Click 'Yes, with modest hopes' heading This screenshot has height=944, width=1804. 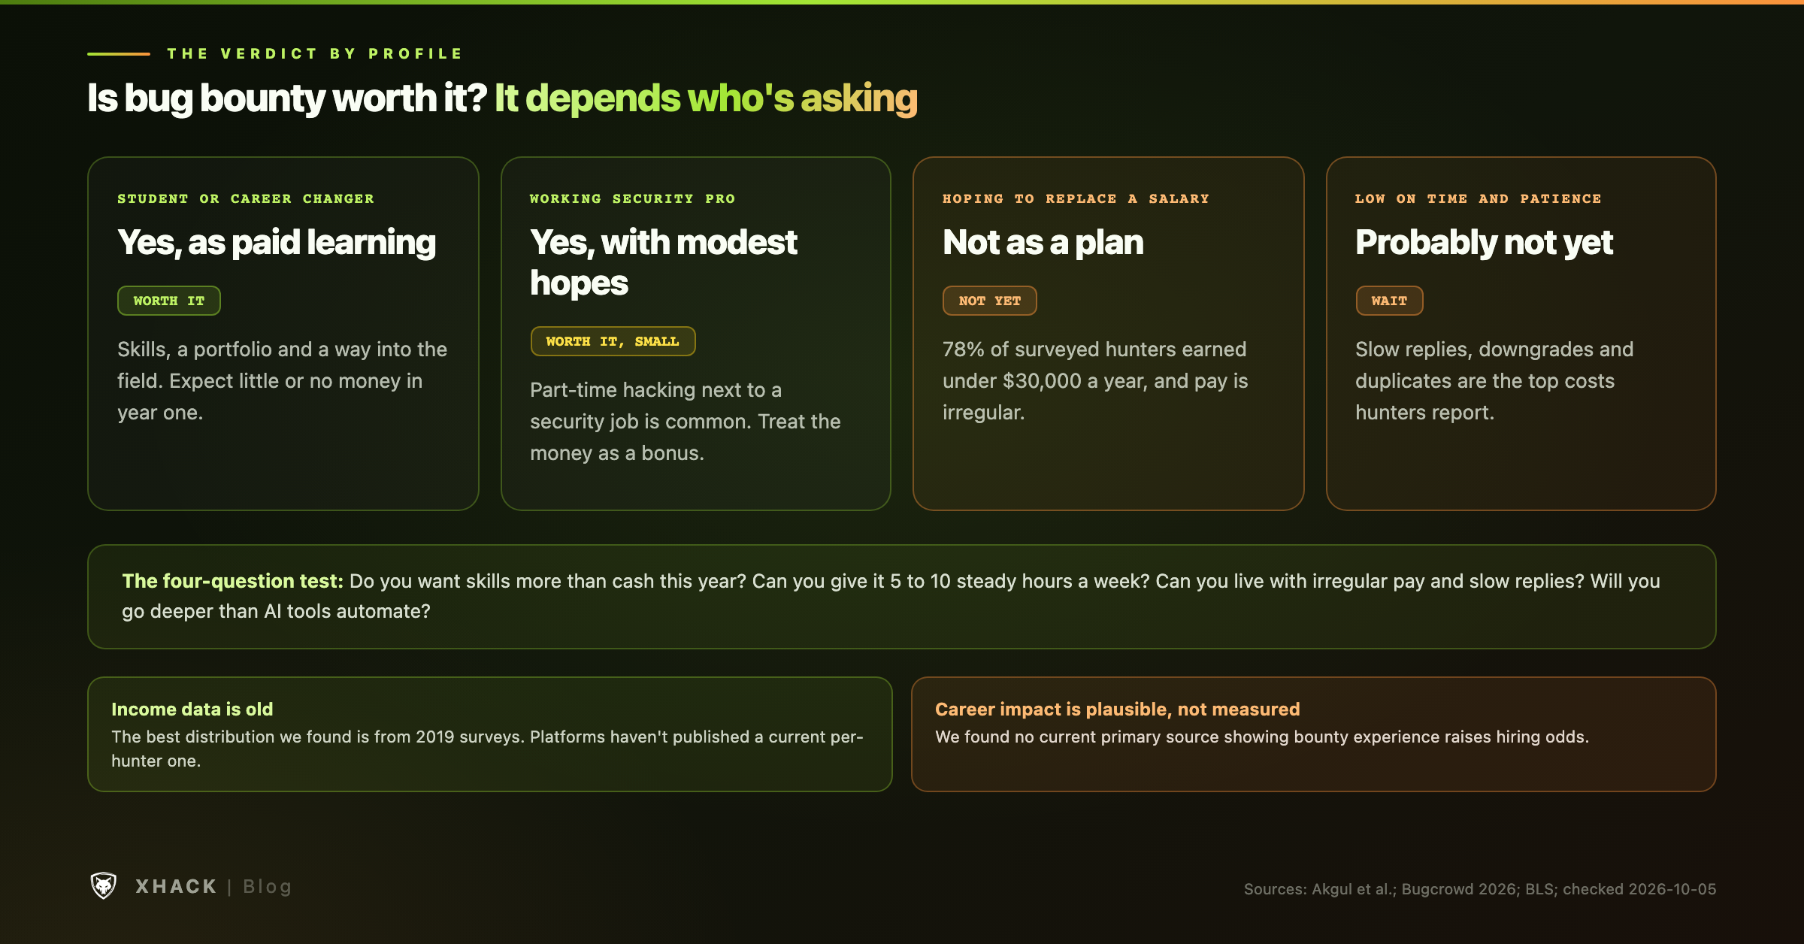click(664, 262)
